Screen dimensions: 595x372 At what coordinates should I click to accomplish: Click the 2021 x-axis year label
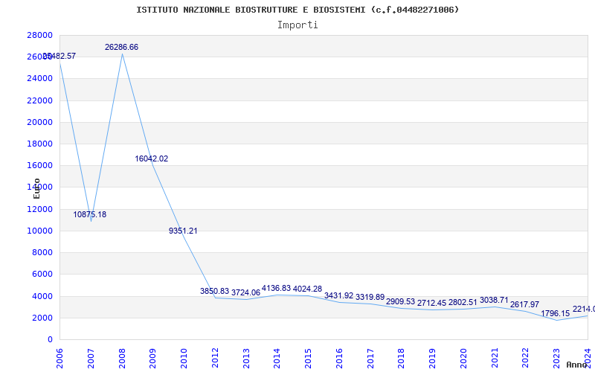(x=495, y=359)
